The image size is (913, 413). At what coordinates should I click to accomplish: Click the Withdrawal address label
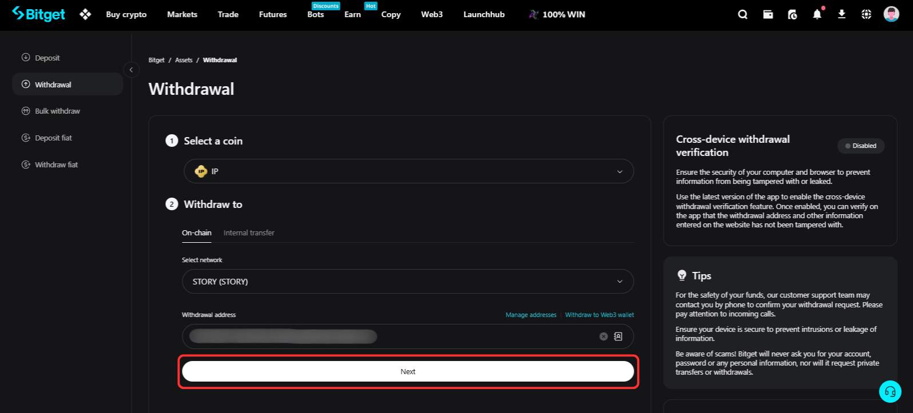tap(209, 315)
